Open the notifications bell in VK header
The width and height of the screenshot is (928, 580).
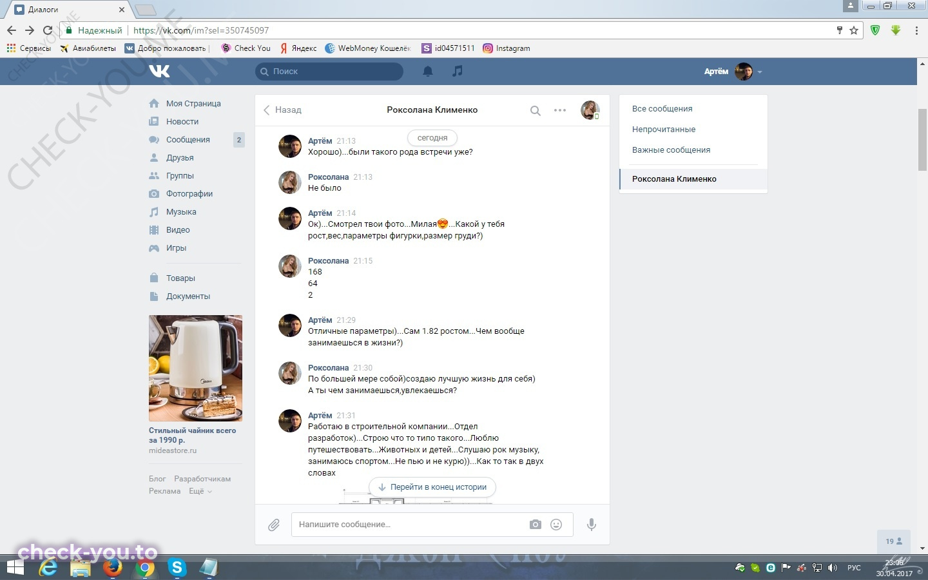(428, 72)
